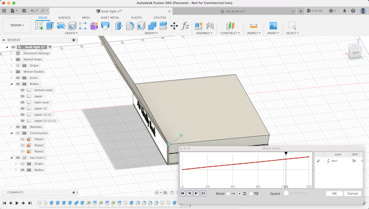Expand the Motion Studies node
This screenshot has width=369, height=209.
click(x=12, y=72)
